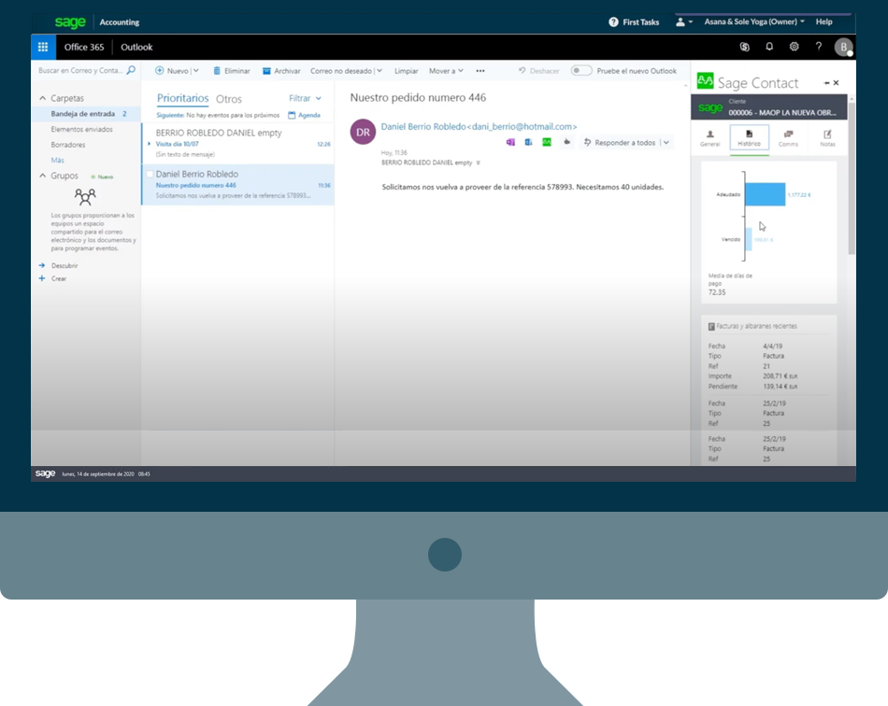The image size is (888, 706).
Task: Tick the checkbox on Daniel Berrio Robledo email
Action: [x=150, y=174]
